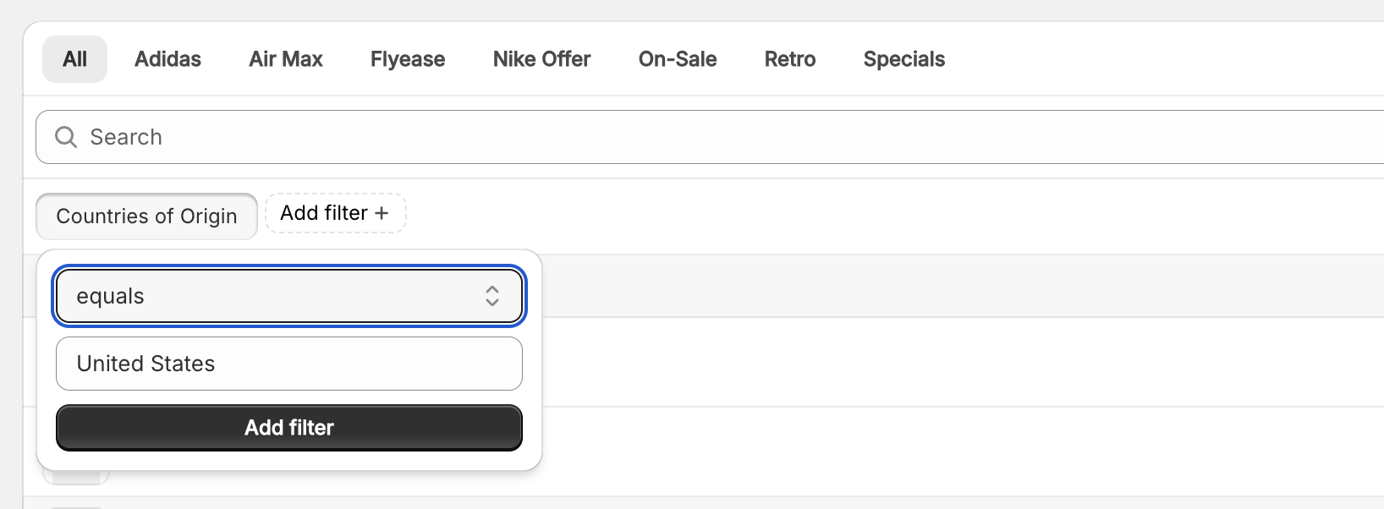Select the Specials tab

click(904, 59)
